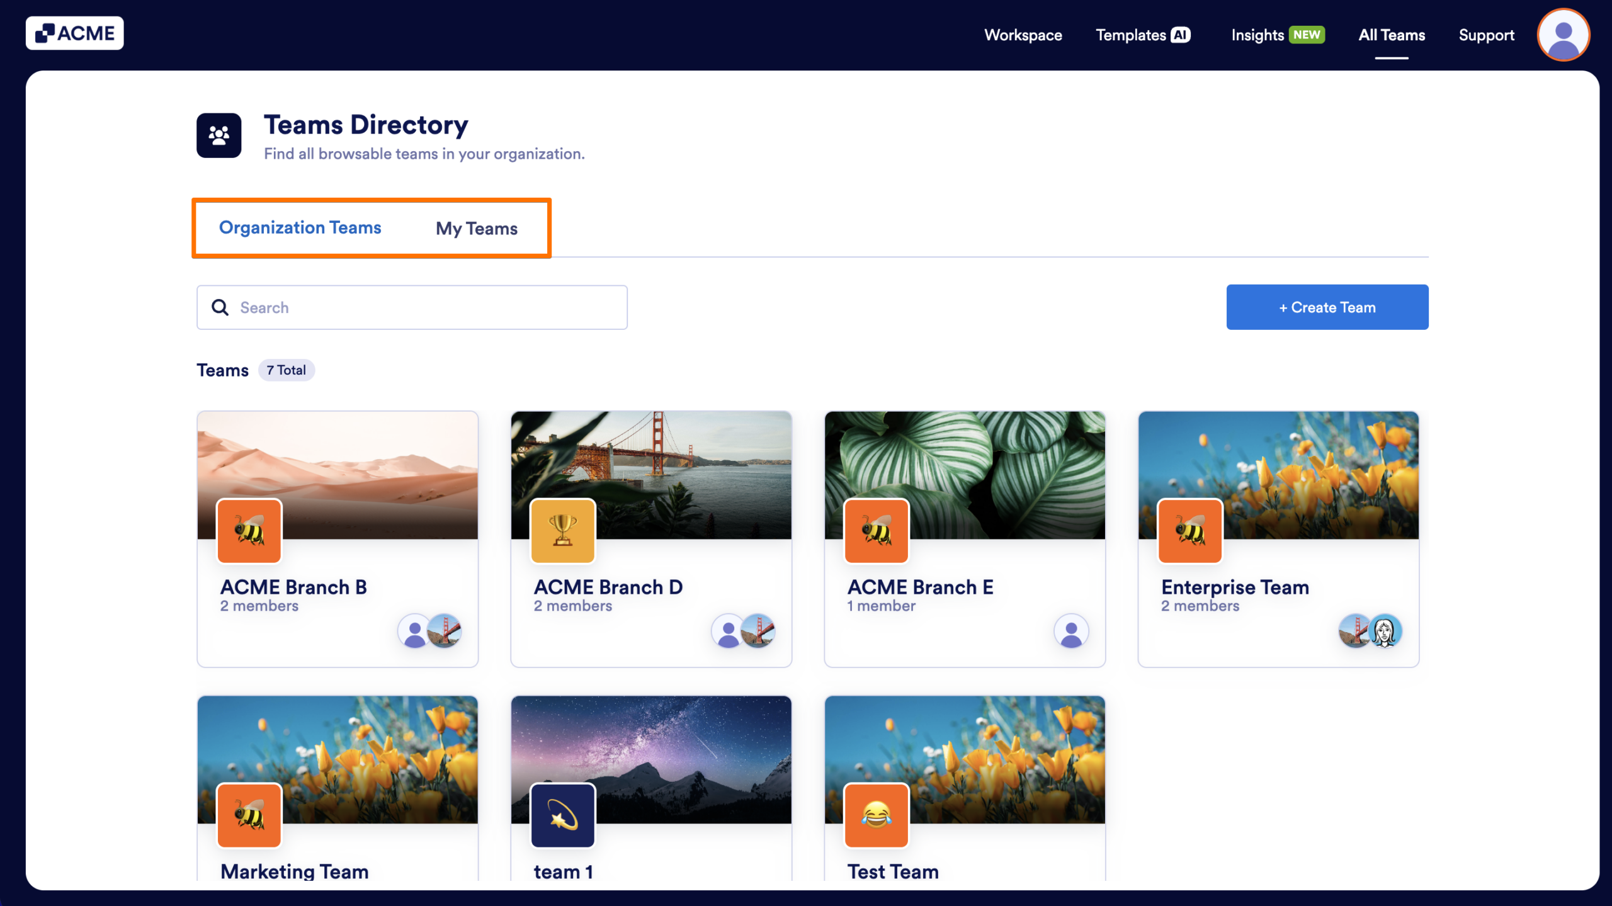Select the Organization Teams tab

click(300, 227)
